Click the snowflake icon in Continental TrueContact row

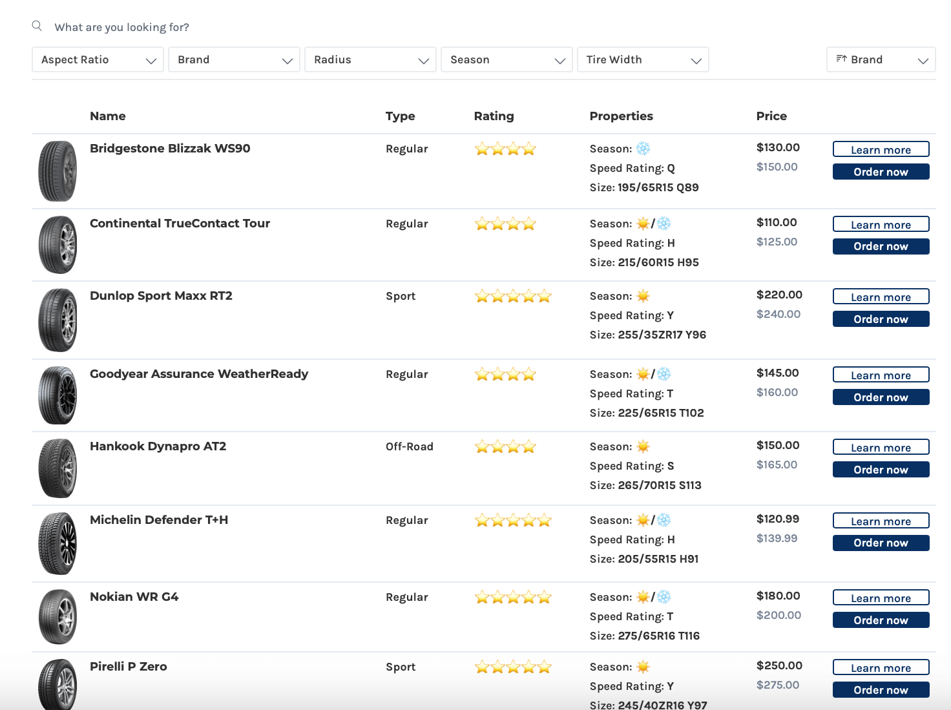point(664,224)
